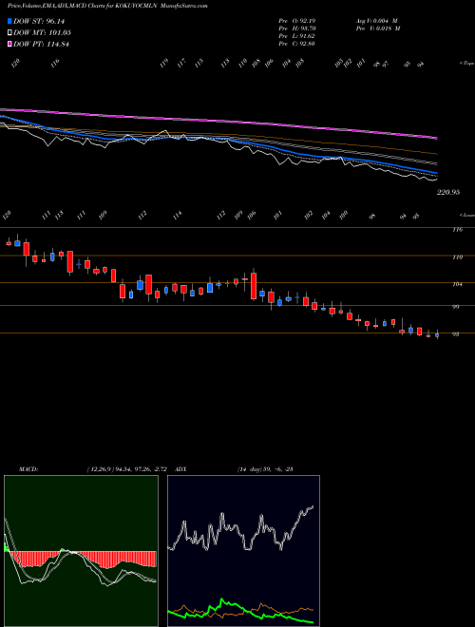The width and height of the screenshot is (475, 627).
Task: Click the white DOW MT legend swatch
Action: pyautogui.click(x=9, y=32)
